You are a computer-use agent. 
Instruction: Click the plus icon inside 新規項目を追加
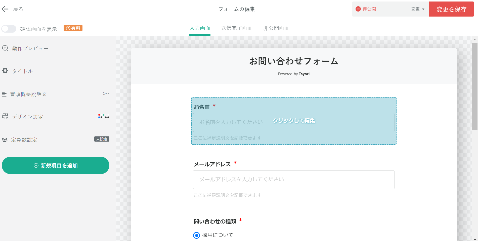click(x=36, y=165)
